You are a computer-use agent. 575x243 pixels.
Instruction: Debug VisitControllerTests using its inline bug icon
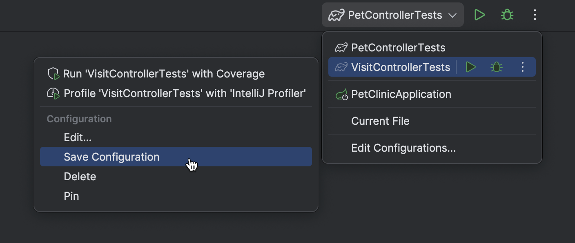(x=497, y=67)
